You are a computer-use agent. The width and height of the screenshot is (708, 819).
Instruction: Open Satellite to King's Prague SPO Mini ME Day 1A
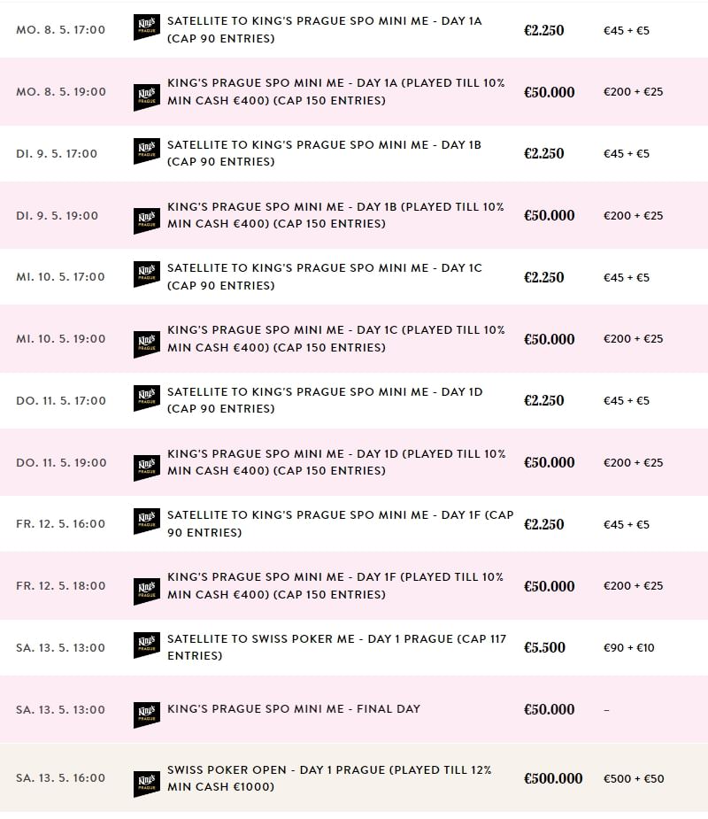pyautogui.click(x=324, y=29)
